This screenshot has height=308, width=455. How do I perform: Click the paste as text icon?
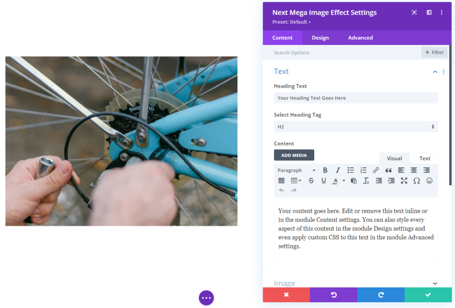pos(354,181)
